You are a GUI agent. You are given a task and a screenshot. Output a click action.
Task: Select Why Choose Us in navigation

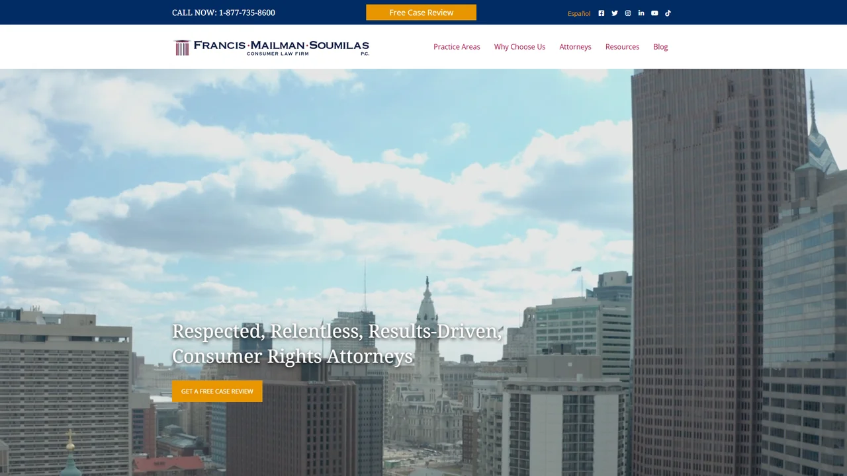tap(519, 47)
